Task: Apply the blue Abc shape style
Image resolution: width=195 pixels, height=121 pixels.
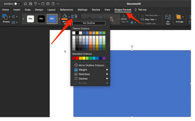Action: [x=52, y=19]
